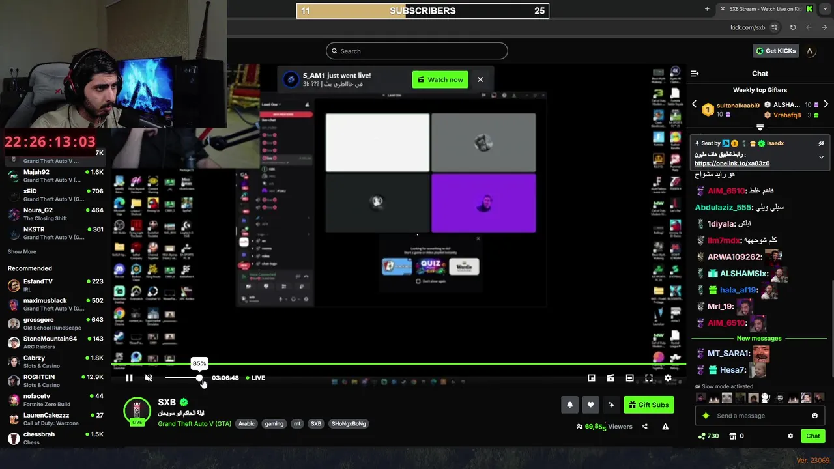Expand the pinned message chevron
834x469 pixels.
coord(821,157)
